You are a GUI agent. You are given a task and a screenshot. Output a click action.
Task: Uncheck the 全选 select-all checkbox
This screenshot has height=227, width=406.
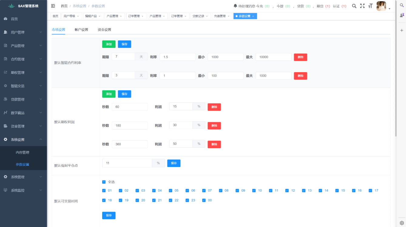pos(104,182)
